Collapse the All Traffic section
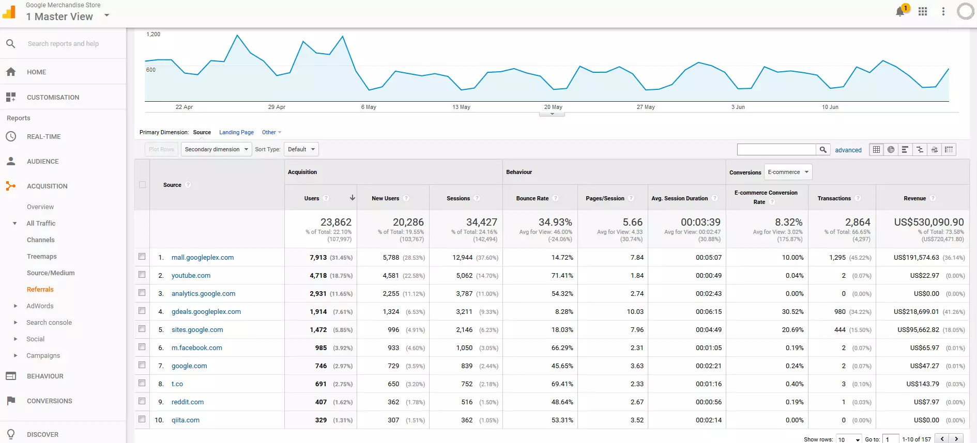This screenshot has height=443, width=977. [x=15, y=224]
